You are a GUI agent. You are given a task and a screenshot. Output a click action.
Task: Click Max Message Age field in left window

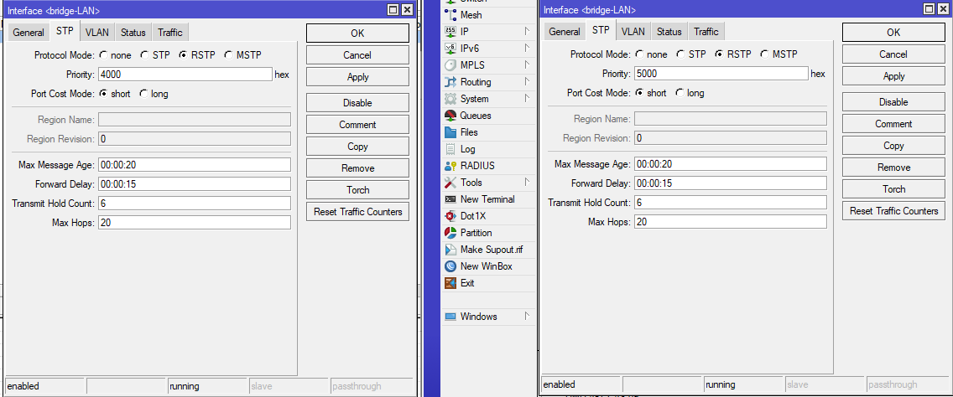pos(195,164)
